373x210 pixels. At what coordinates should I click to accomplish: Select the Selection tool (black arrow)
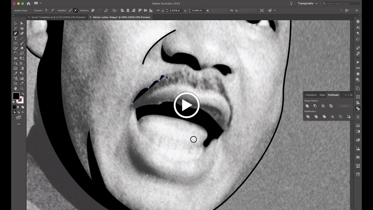point(15,23)
